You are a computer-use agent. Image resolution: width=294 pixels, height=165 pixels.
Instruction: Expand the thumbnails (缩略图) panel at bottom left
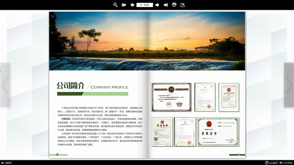point(6,163)
